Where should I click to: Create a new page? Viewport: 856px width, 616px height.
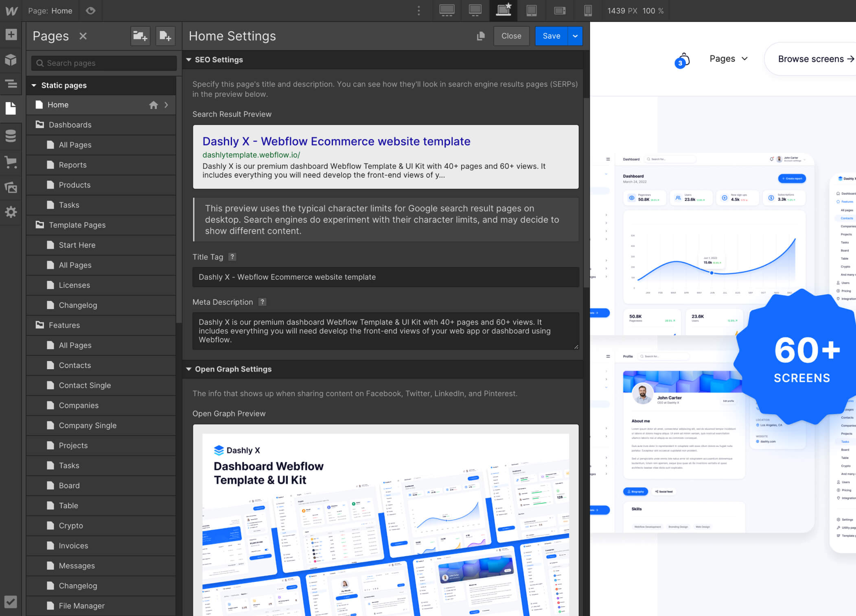pos(165,36)
